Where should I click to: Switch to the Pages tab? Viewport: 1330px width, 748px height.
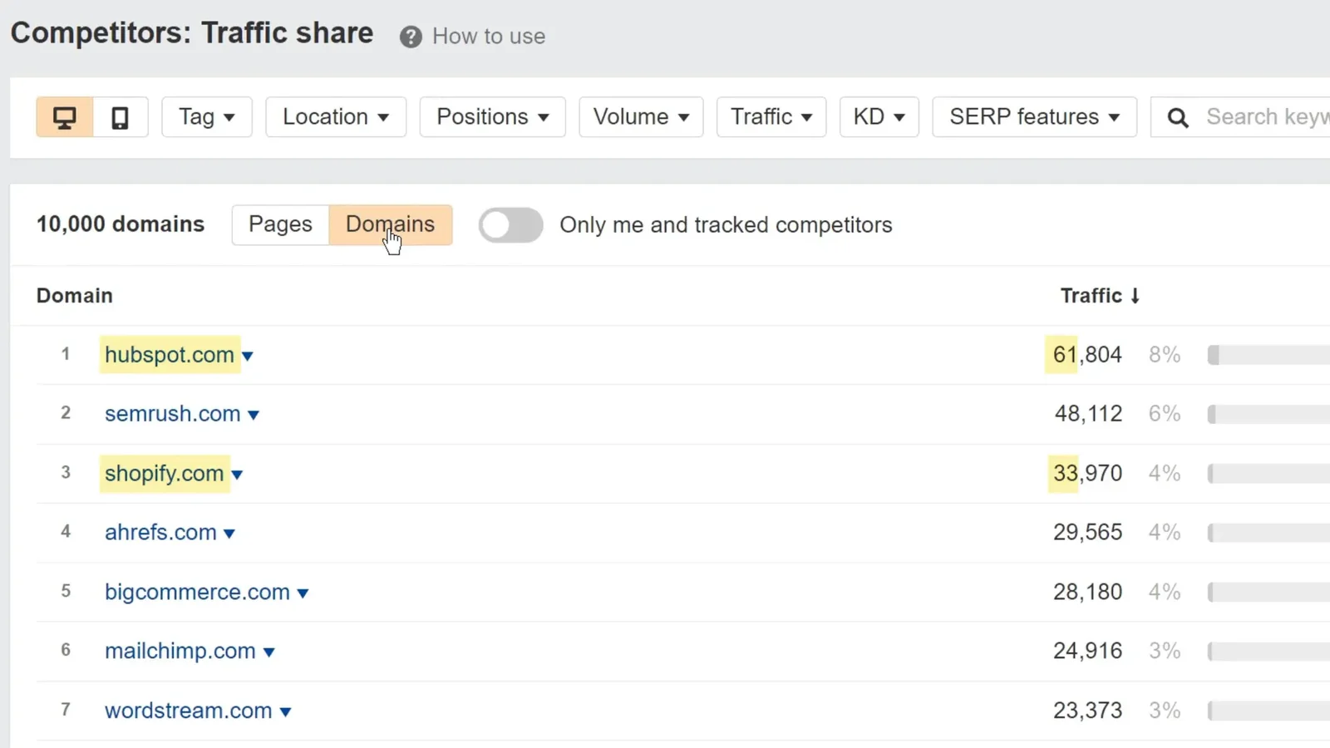280,224
